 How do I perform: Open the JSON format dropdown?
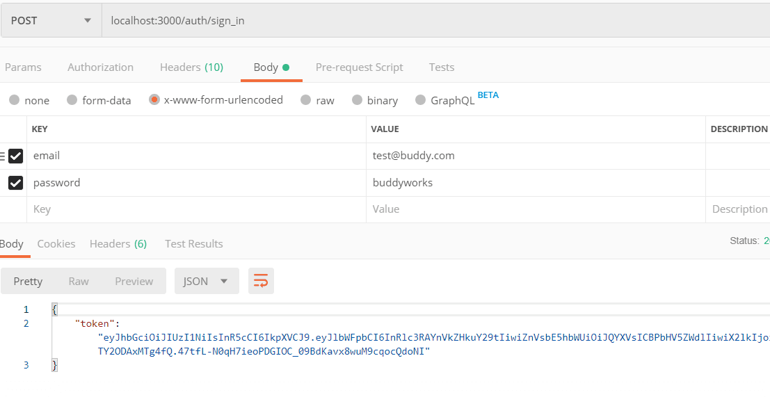click(207, 281)
